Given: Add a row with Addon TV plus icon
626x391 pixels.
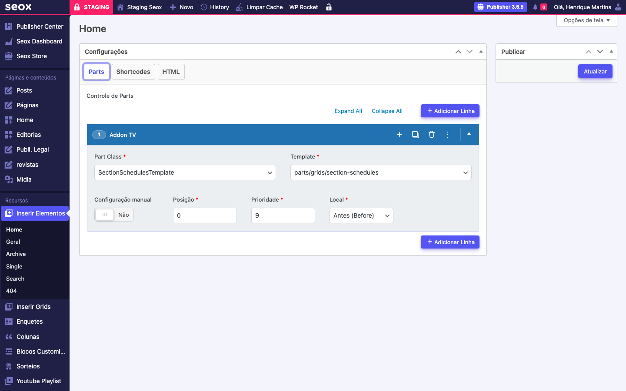Looking at the screenshot, I should click(x=400, y=135).
